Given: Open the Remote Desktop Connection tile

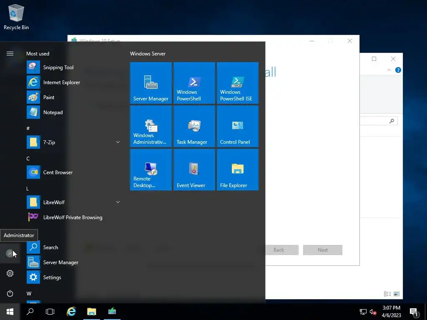Looking at the screenshot, I should click(151, 169).
